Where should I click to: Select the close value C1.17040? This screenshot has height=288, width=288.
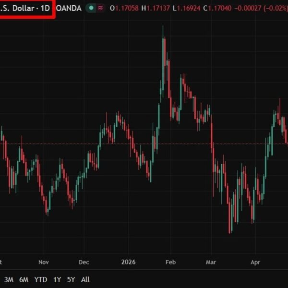[217, 8]
